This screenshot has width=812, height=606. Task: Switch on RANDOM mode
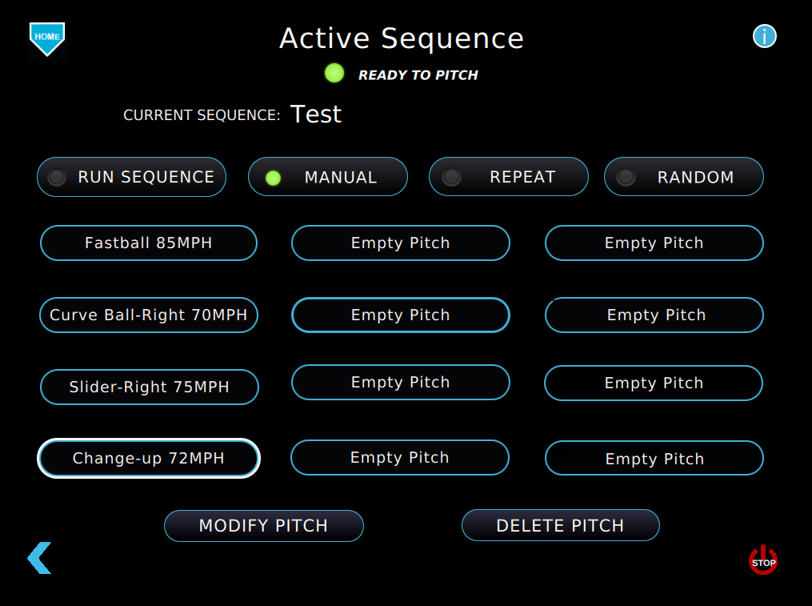click(684, 177)
